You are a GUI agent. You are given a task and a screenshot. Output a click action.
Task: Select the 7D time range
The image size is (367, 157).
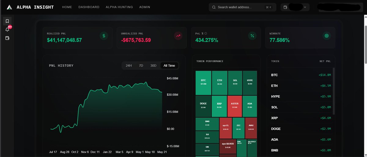141,65
